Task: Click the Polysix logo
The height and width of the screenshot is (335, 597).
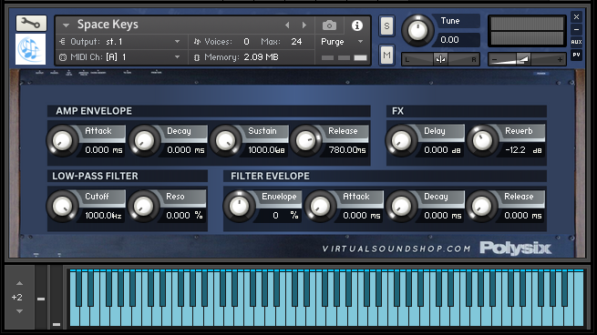Action: pos(515,249)
